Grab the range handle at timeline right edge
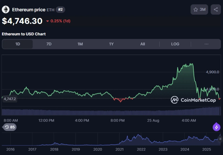Viewport: 223px width, 155px height. pos(220,139)
